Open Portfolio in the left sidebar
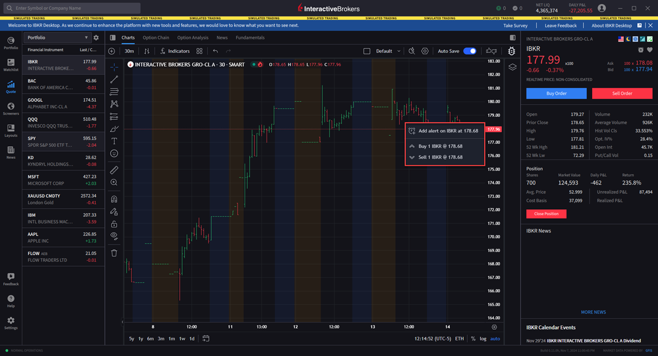This screenshot has width=658, height=356. [11, 43]
